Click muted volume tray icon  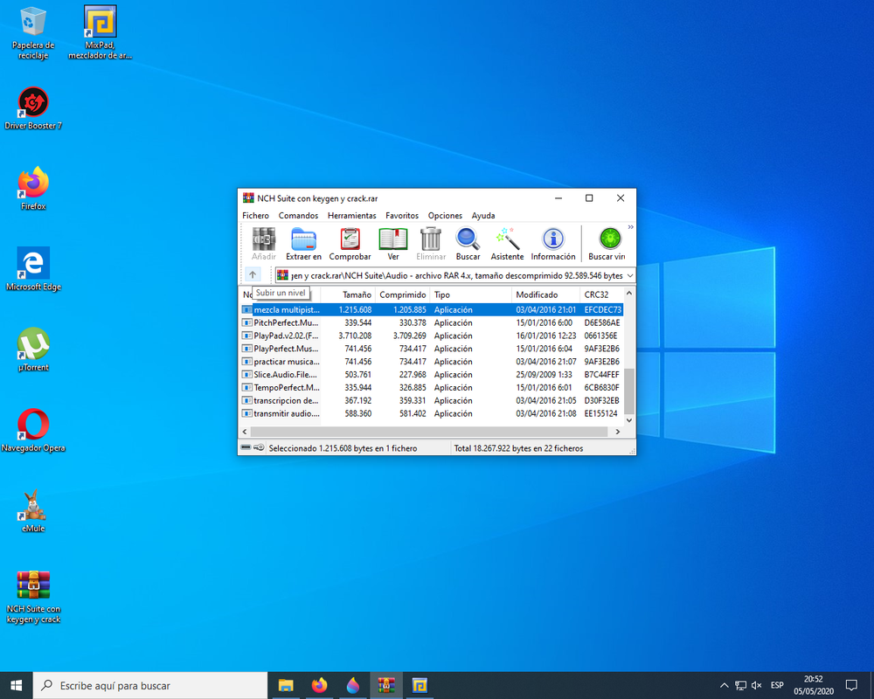point(756,685)
